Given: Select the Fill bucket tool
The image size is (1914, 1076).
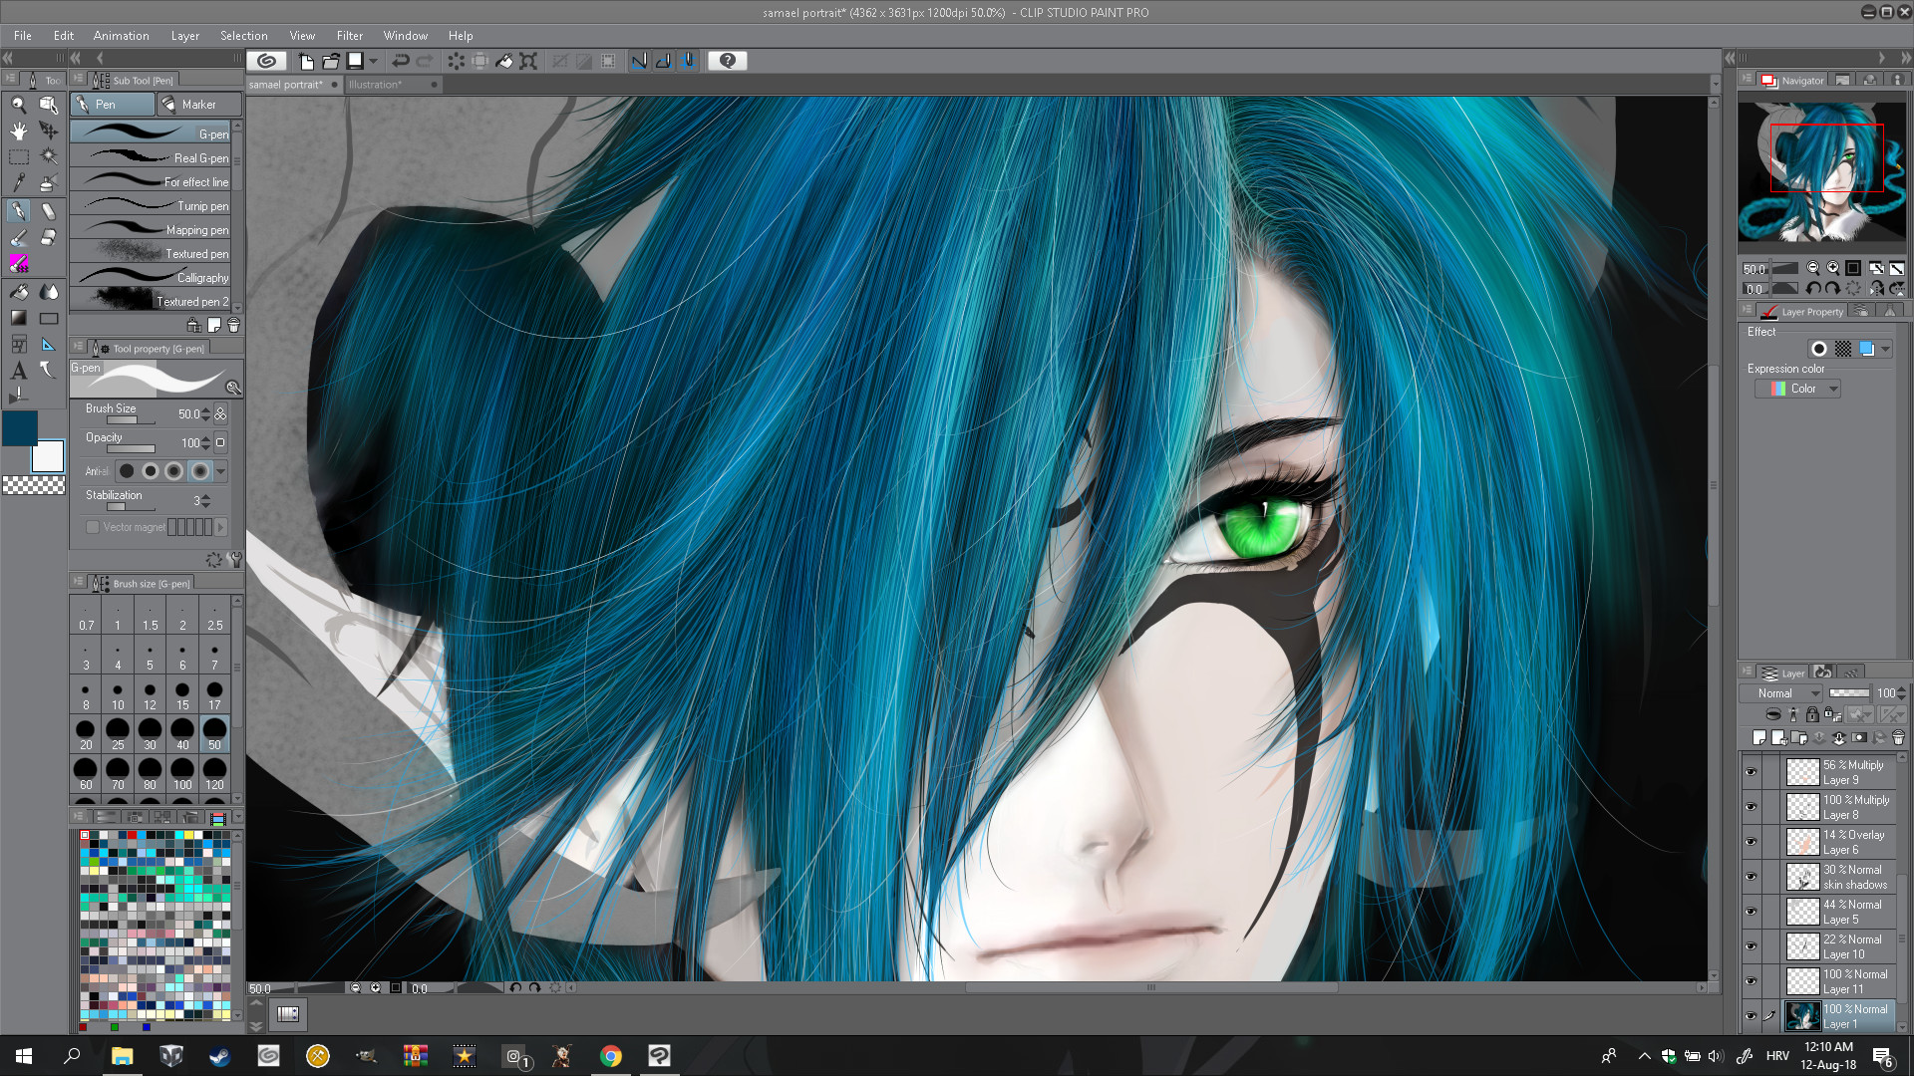Looking at the screenshot, I should (18, 291).
